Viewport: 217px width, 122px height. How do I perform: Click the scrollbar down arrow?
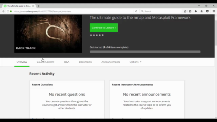pos(216,118)
